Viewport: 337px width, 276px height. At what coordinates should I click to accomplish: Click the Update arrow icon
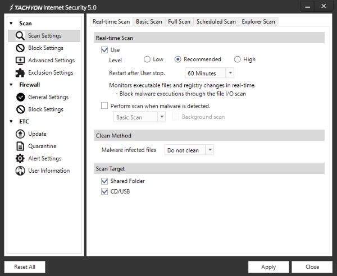[x=20, y=134]
